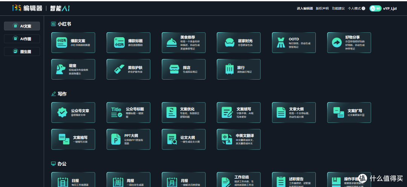Viewport: 407px width, 187px height.
Task: Open the 周报 weekly report card
Action: [129, 180]
